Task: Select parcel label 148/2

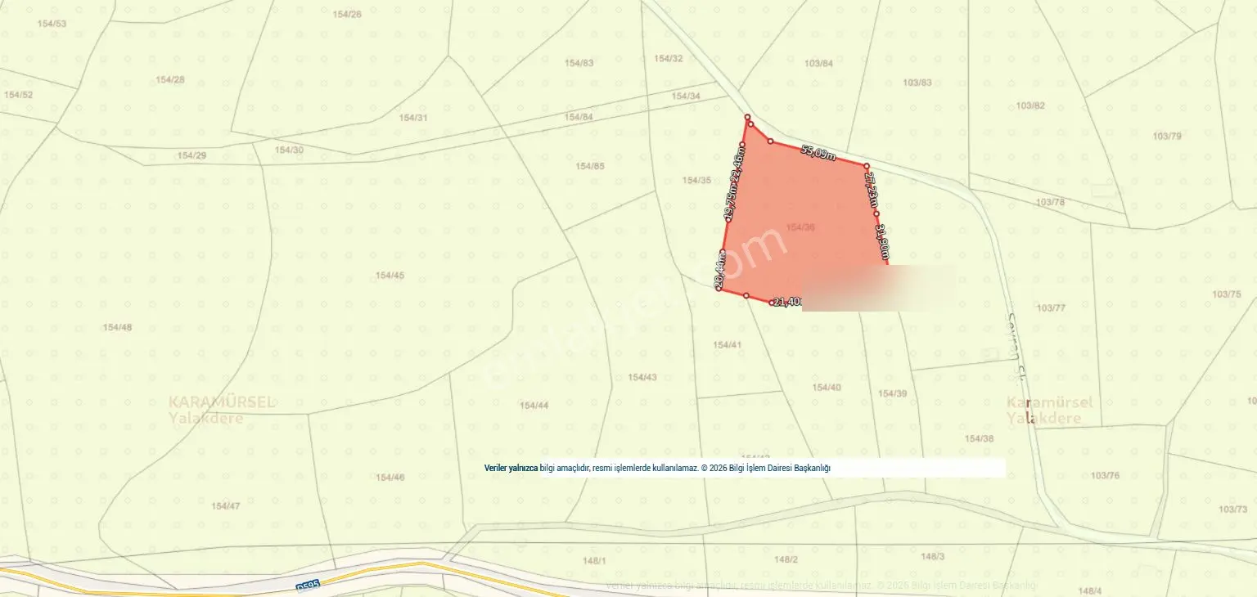Action: (x=786, y=559)
